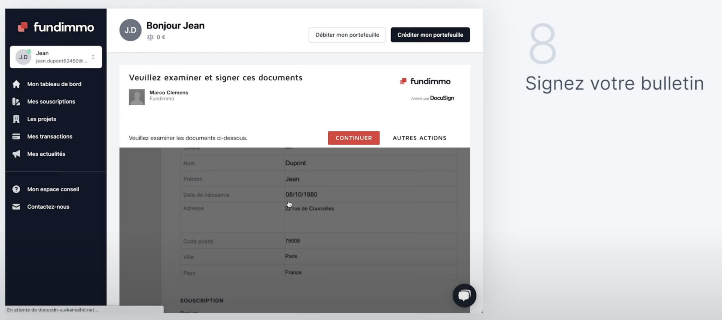Click the DocuSign branding text
The height and width of the screenshot is (320, 722).
442,98
